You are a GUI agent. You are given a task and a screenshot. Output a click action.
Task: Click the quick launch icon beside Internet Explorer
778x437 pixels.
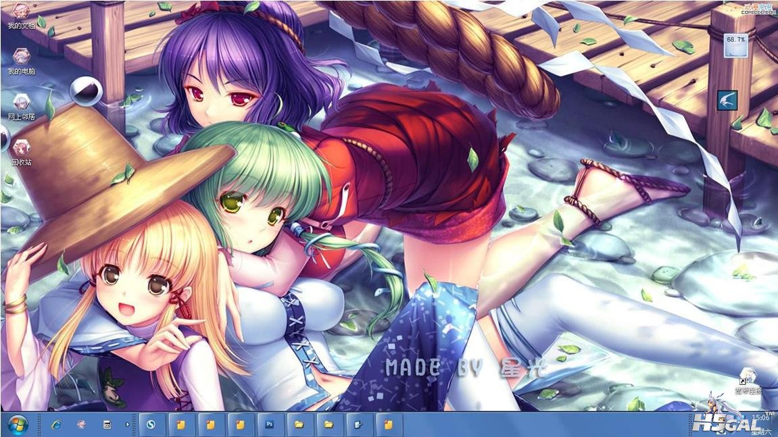click(82, 425)
